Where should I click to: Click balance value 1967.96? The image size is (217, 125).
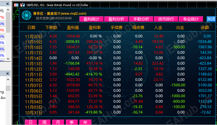coord(205,47)
